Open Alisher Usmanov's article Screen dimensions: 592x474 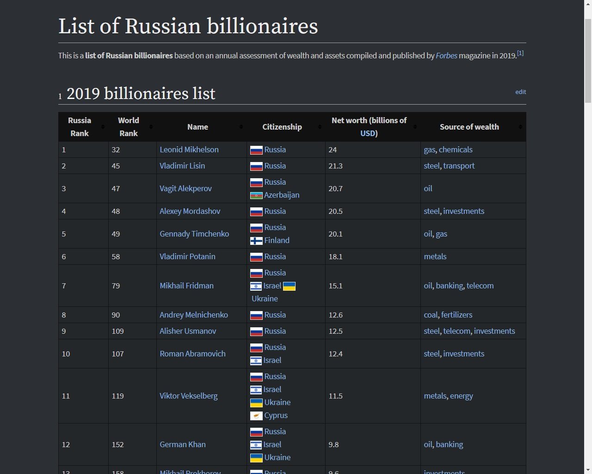pos(188,331)
